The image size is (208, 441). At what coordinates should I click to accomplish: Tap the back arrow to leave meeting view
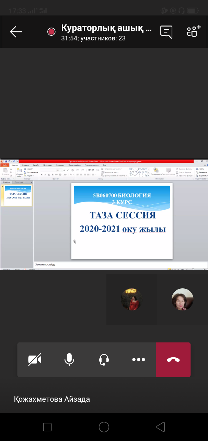click(x=16, y=32)
